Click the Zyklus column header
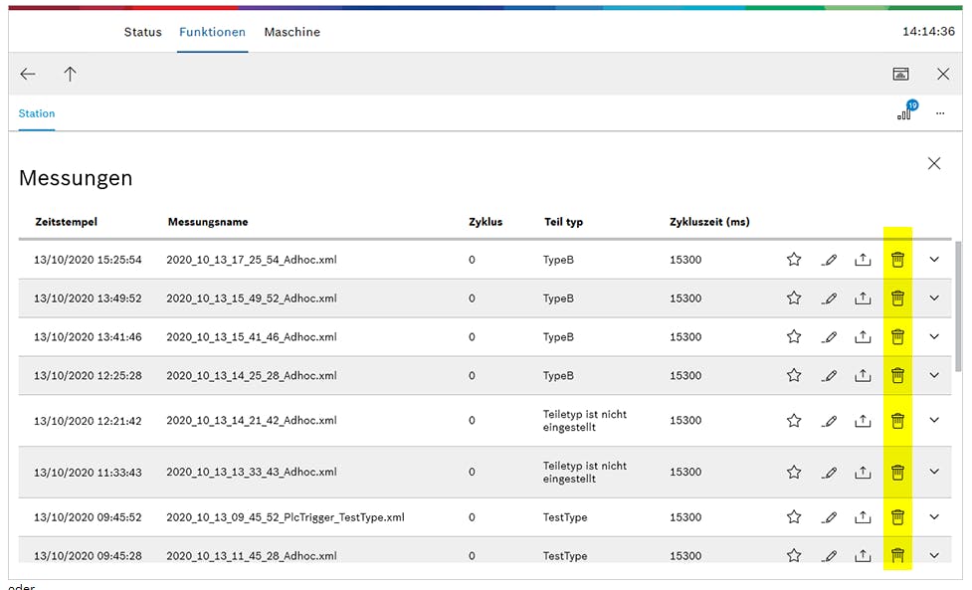Image resolution: width=972 pixels, height=590 pixels. (486, 222)
